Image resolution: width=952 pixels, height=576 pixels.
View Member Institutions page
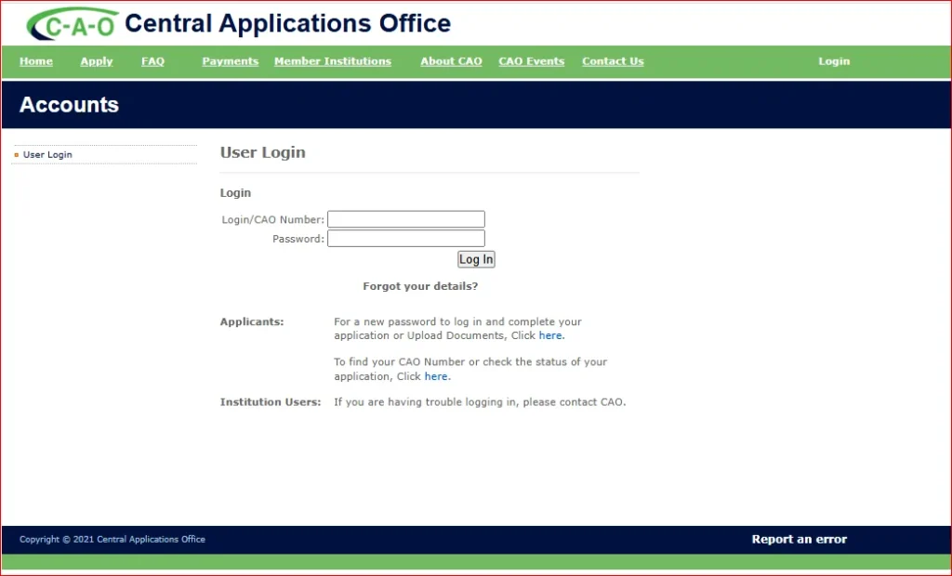(x=333, y=61)
